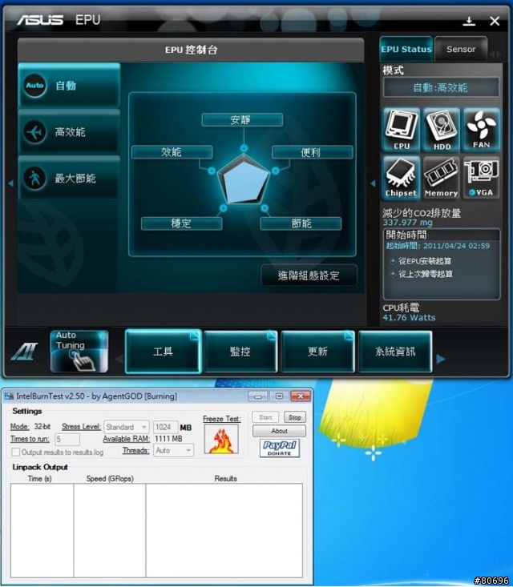
Task: Click the AI Suite logo icon
Action: pyautogui.click(x=25, y=352)
